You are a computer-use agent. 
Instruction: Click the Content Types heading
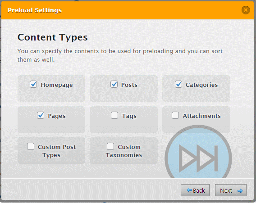pos(53,37)
